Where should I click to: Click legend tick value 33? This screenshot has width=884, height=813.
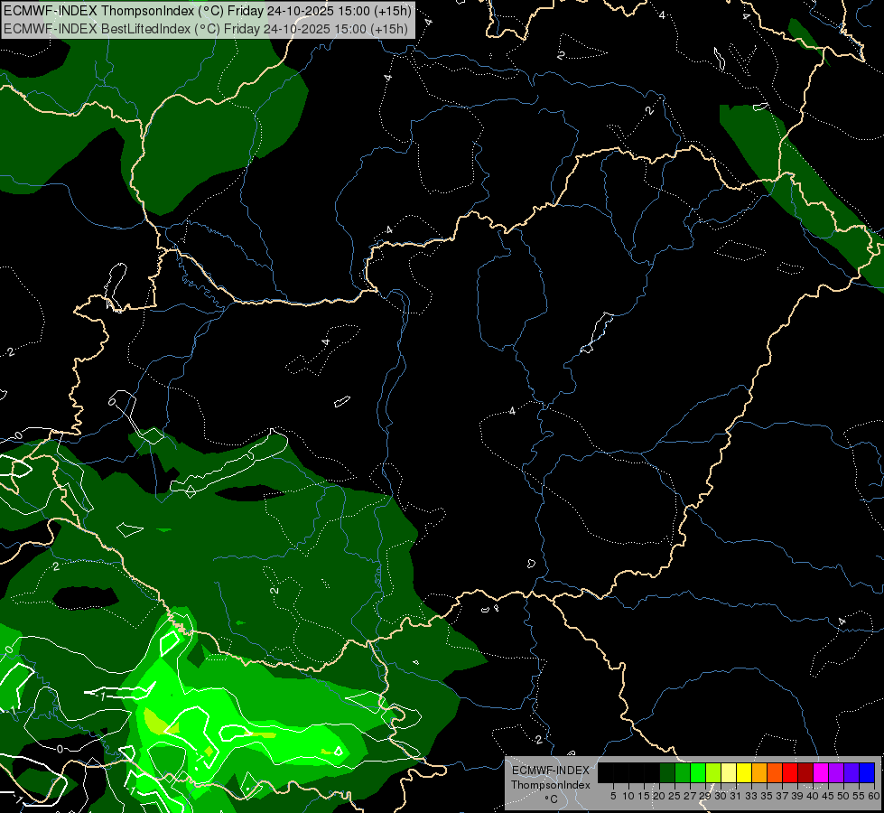pos(751,796)
